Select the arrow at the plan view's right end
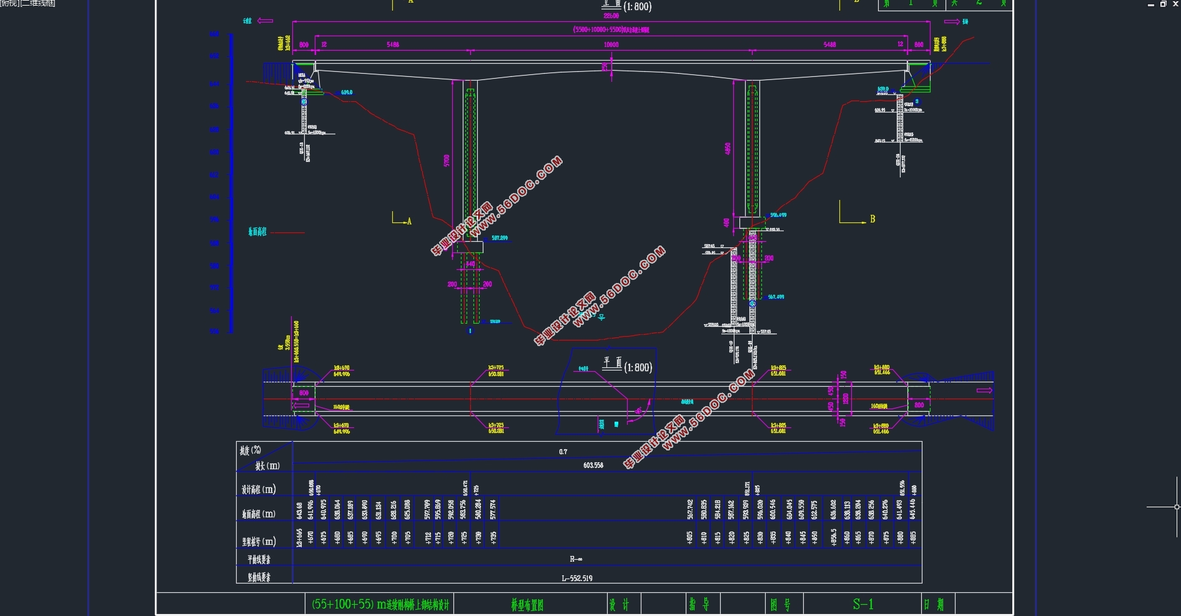Viewport: 1181px width, 616px height. click(984, 390)
